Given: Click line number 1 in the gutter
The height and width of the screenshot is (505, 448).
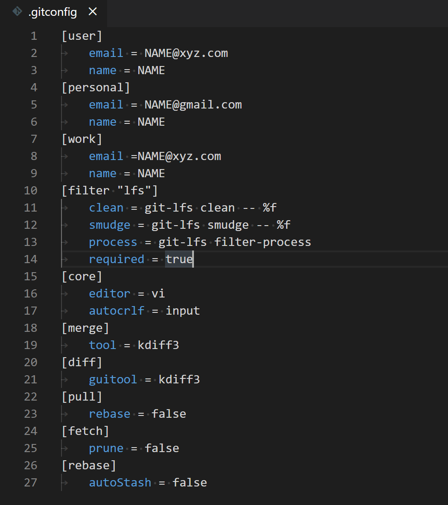Looking at the screenshot, I should coord(34,36).
